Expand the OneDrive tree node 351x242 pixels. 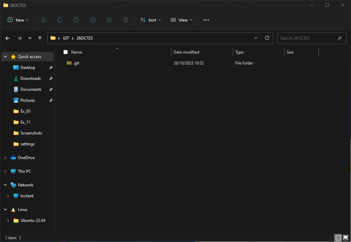(5, 158)
